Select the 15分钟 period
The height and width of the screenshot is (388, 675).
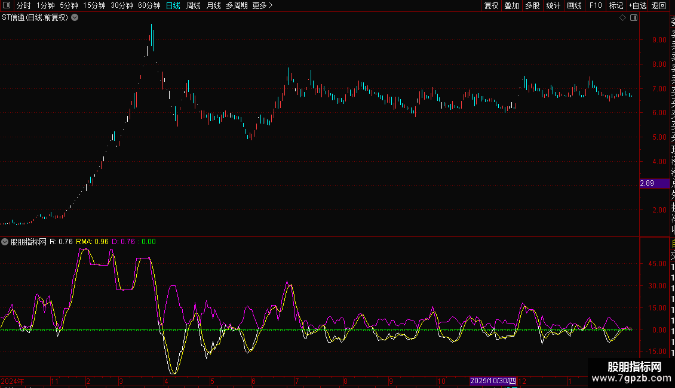click(94, 5)
